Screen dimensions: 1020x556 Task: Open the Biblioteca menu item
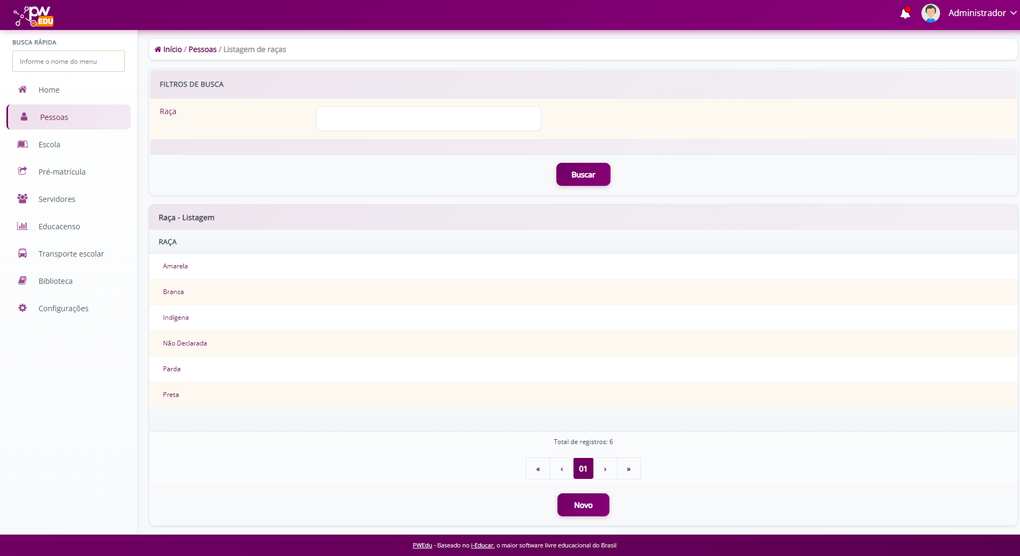pyautogui.click(x=55, y=281)
